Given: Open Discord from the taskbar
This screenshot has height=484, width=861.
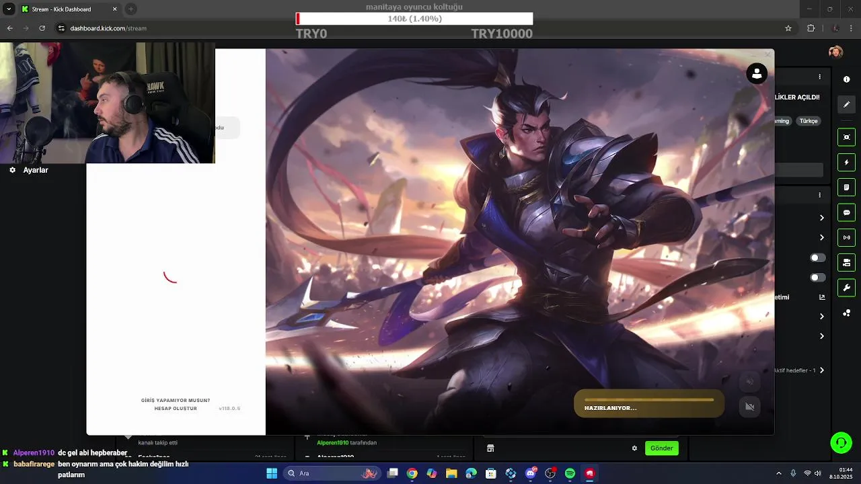Looking at the screenshot, I should coord(531,473).
